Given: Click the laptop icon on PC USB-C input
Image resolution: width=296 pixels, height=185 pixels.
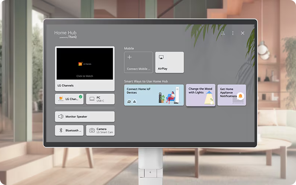Looking at the screenshot, I should pos(91,99).
